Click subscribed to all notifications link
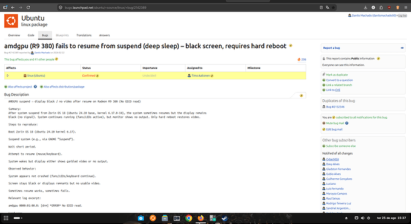The image size is (411, 224). point(362,118)
